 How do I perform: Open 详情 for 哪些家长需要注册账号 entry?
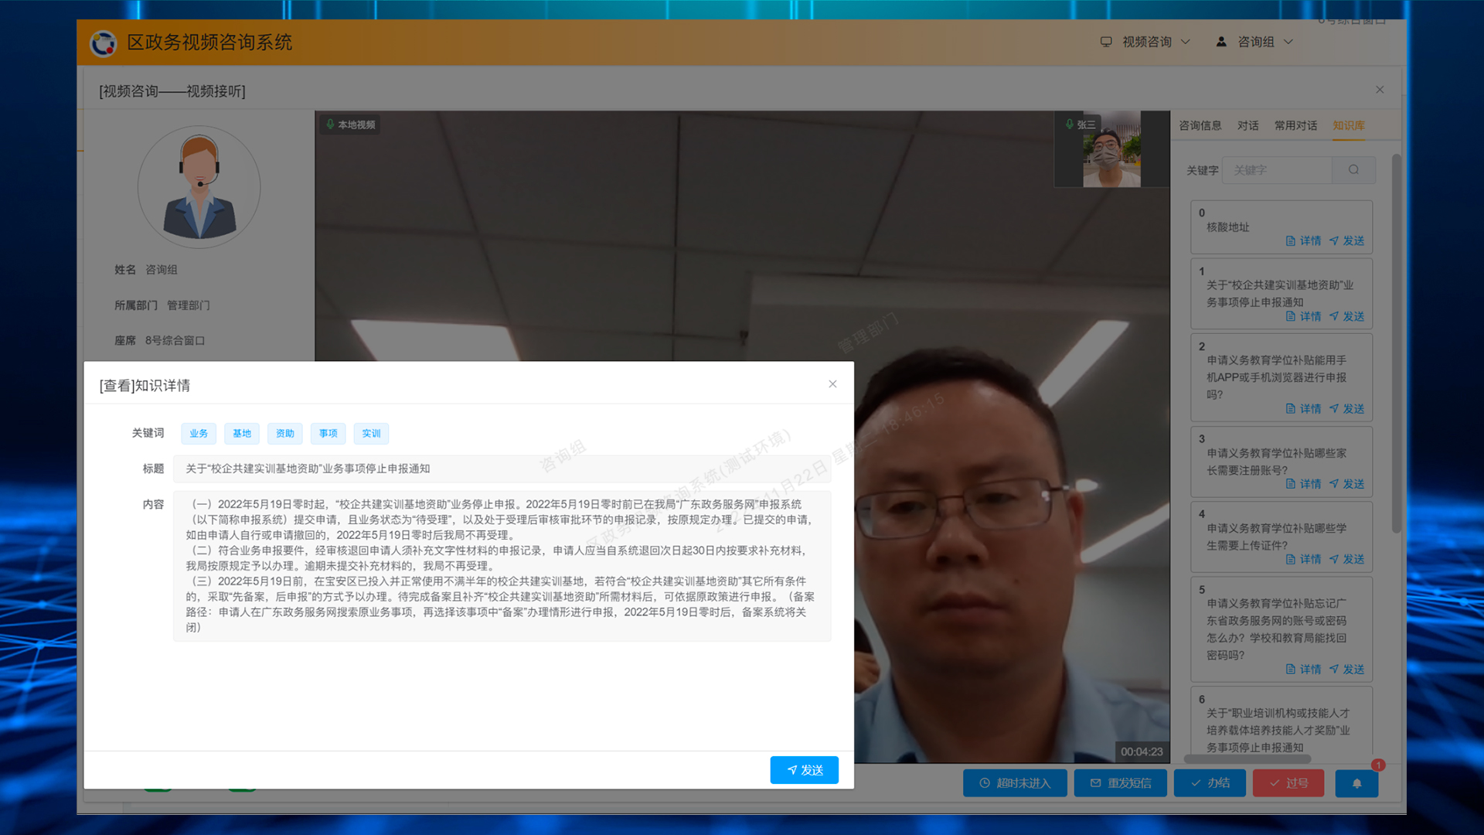(1303, 484)
